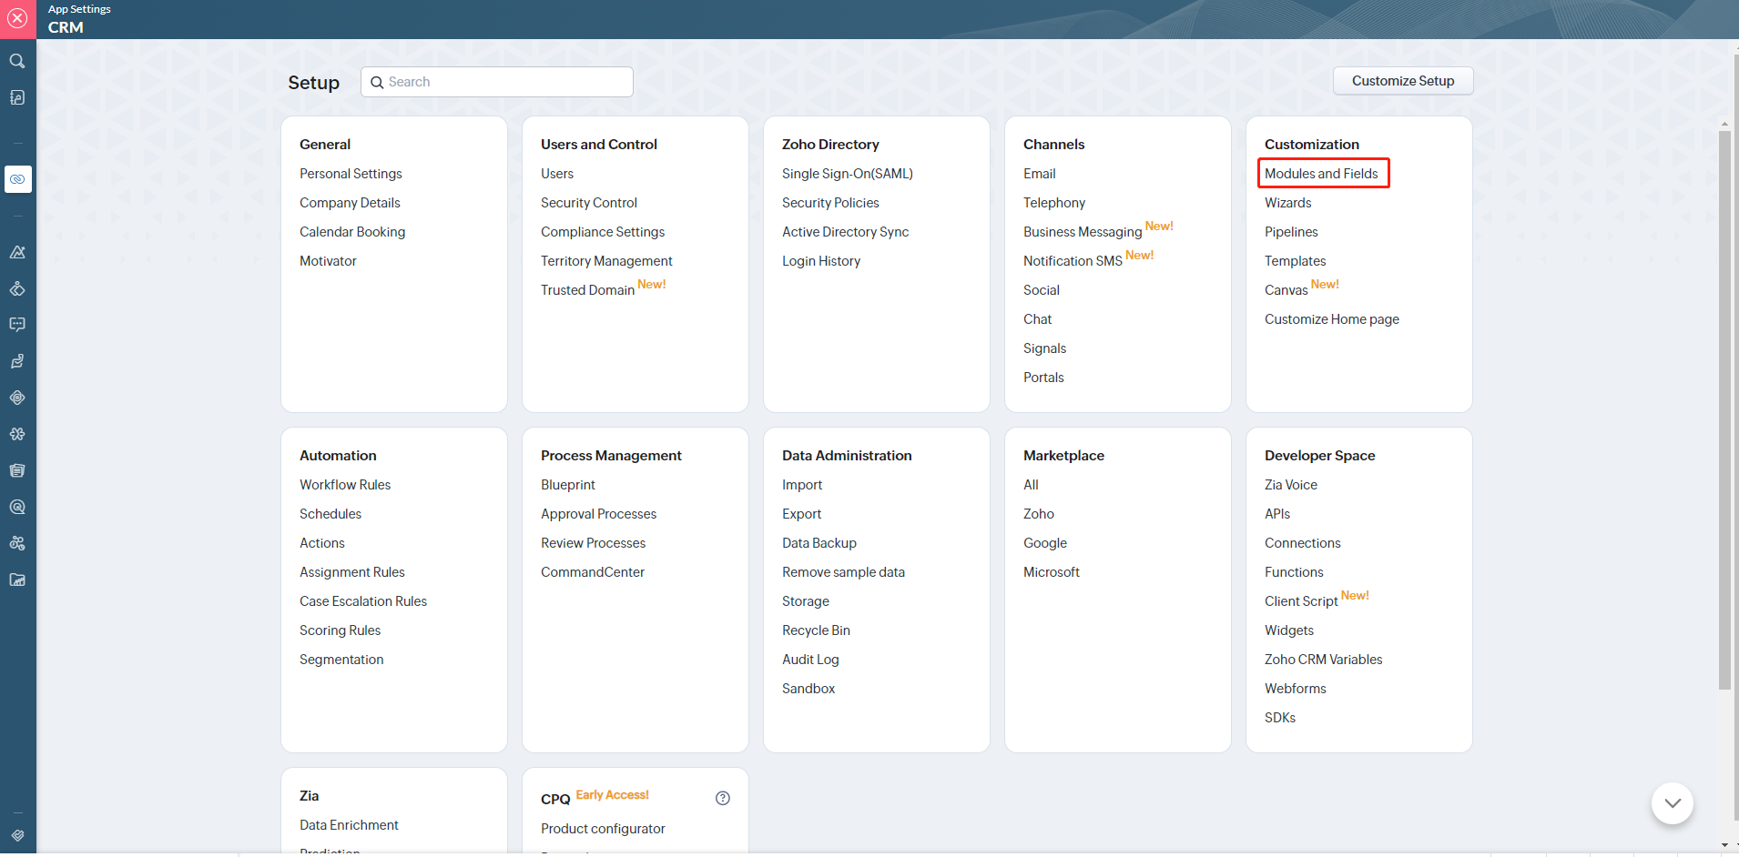Open the stacked newspaper icon in the sidebar

[x=17, y=470]
